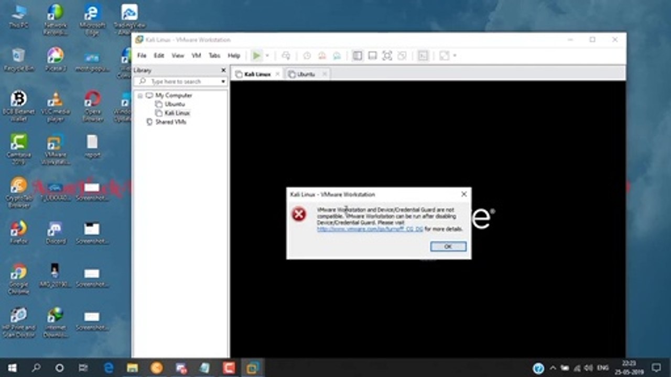
Task: Select Kali Linux in the library tree
Action: (x=177, y=113)
